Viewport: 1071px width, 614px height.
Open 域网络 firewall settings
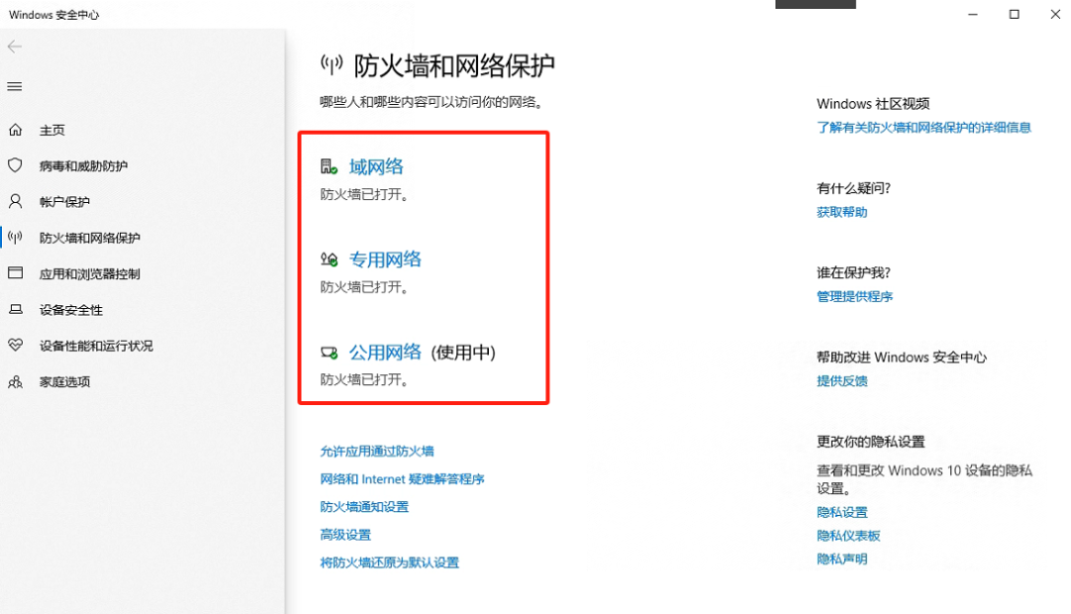pyautogui.click(x=377, y=166)
